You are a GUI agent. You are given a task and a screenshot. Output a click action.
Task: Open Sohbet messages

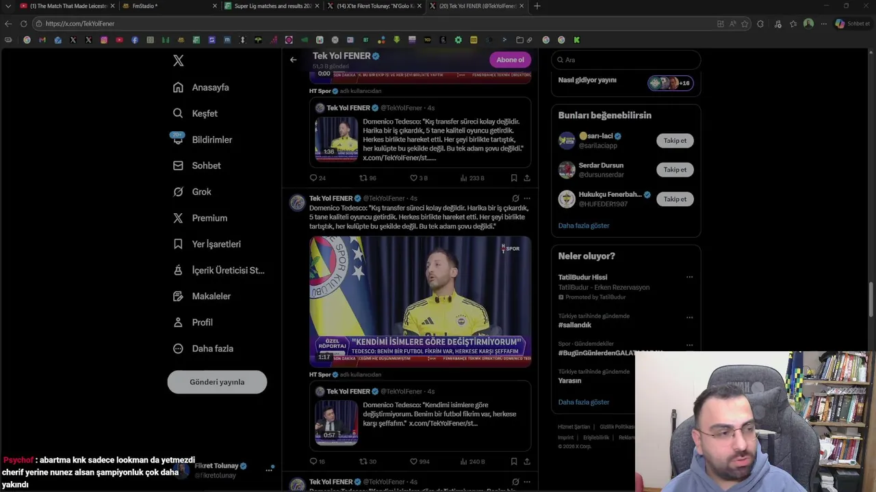pyautogui.click(x=196, y=165)
